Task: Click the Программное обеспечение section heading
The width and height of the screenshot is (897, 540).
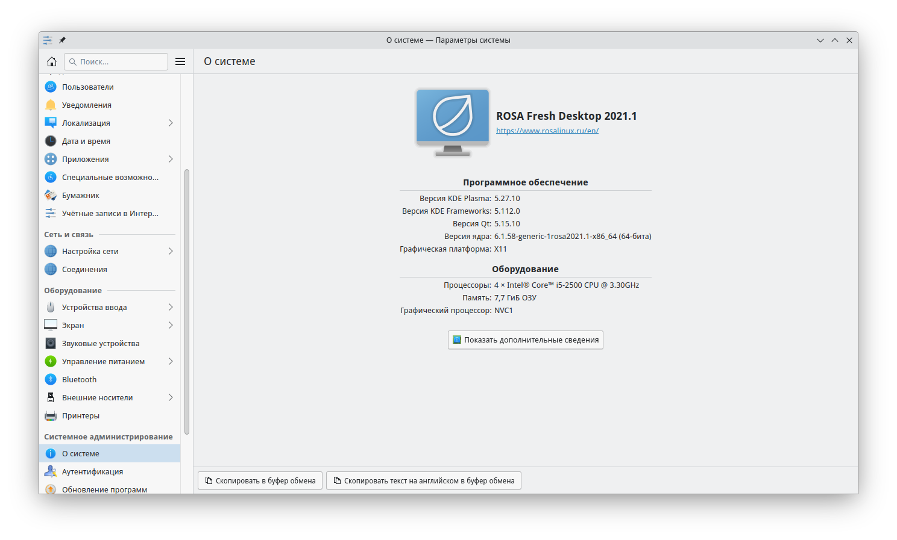Action: (526, 182)
